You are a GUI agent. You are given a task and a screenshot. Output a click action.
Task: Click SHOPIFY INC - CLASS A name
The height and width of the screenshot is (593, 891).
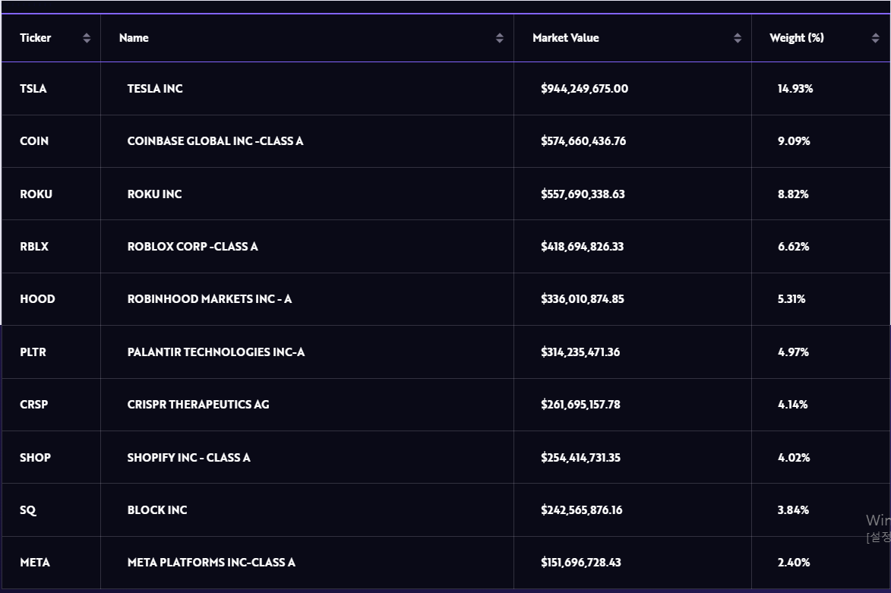(188, 458)
